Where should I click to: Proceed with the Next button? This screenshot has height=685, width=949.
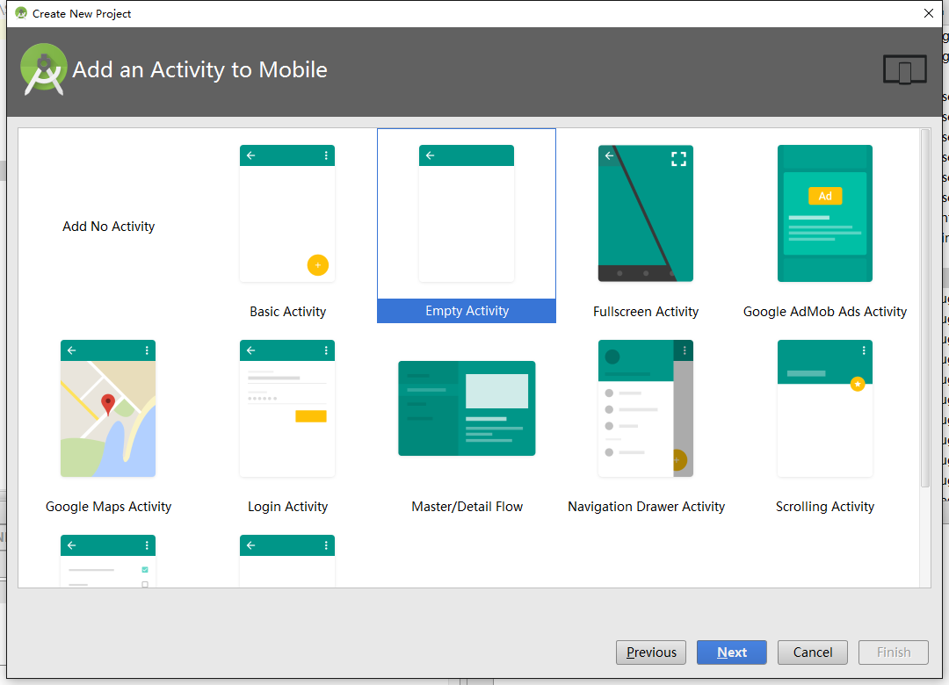pos(731,653)
